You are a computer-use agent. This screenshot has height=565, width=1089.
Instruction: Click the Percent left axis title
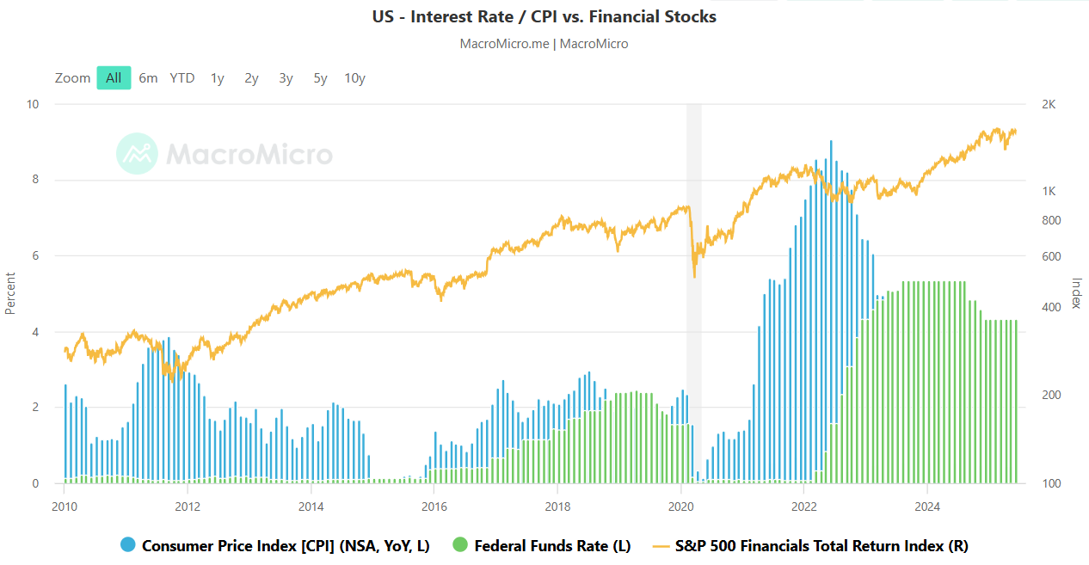click(10, 293)
